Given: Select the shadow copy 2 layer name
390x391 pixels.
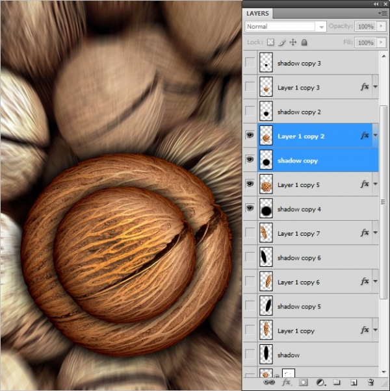Looking at the screenshot, I should coord(299,112).
